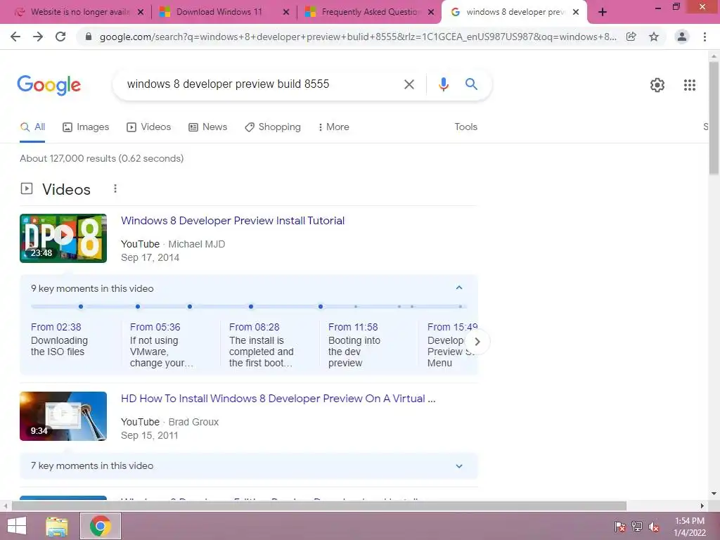Open the Chrome profile avatar
The image size is (720, 540).
682,37
